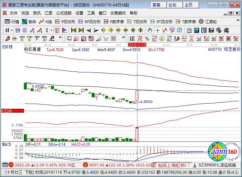Select the candlestick chart-type icon

click(x=47, y=30)
